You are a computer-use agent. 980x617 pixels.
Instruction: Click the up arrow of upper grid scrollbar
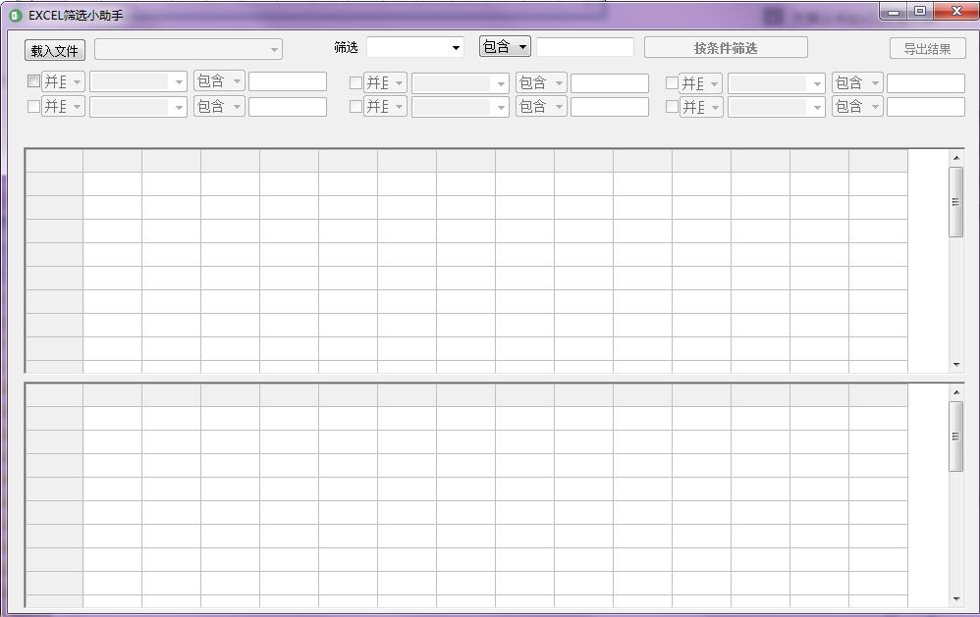pyautogui.click(x=956, y=158)
